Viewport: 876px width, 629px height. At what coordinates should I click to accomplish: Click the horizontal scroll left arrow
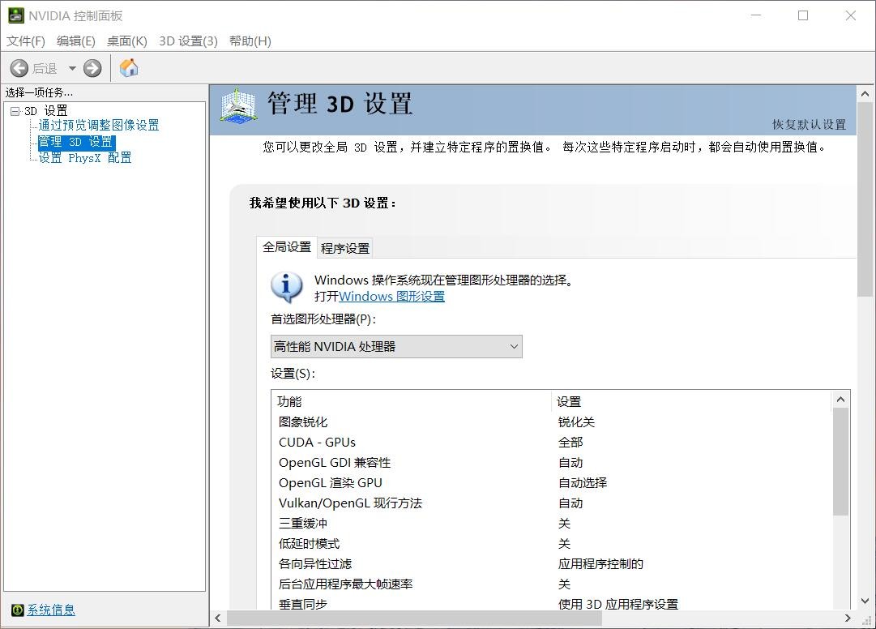(218, 618)
